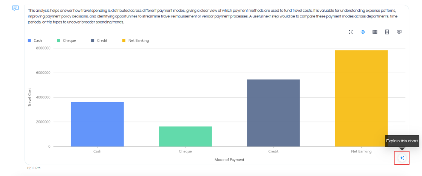422x176 pixels.
Task: Click the Travel Cost axis label
Action: tap(29, 97)
